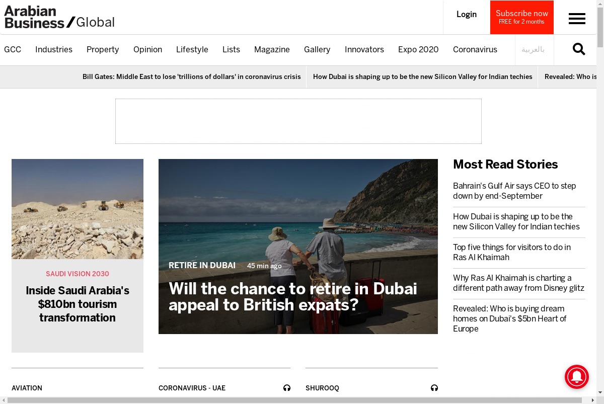The width and height of the screenshot is (604, 404).
Task: Open the Saudi Vision 2030 tag
Action: tap(78, 274)
